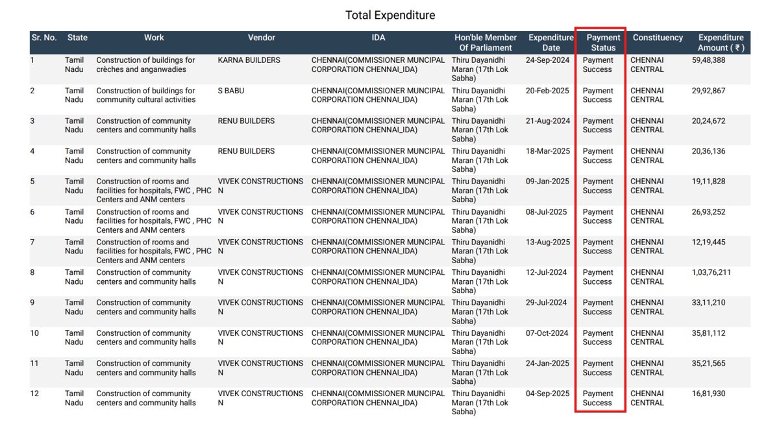This screenshot has height=437, width=779.
Task: Click the 'Vendor' column header
Action: [262, 38]
